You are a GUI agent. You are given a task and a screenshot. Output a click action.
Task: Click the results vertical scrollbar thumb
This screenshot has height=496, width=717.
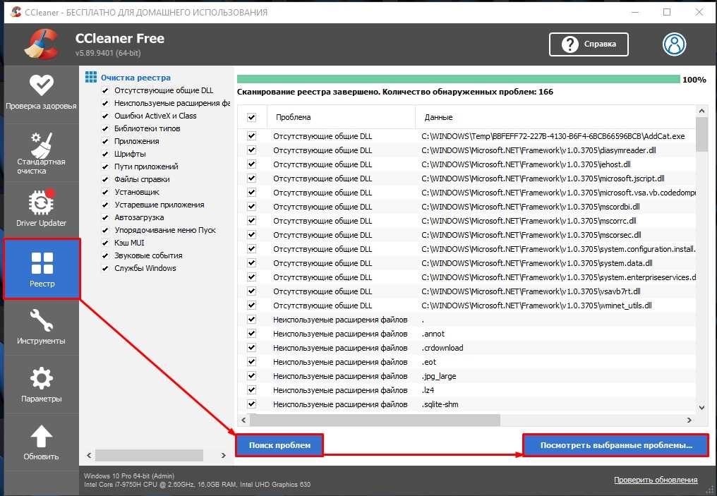pos(701,134)
